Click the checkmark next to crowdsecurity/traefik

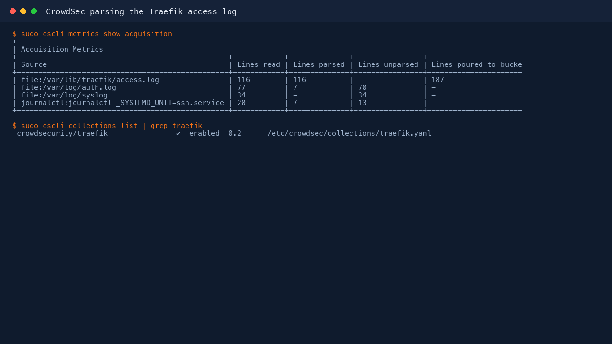point(178,133)
